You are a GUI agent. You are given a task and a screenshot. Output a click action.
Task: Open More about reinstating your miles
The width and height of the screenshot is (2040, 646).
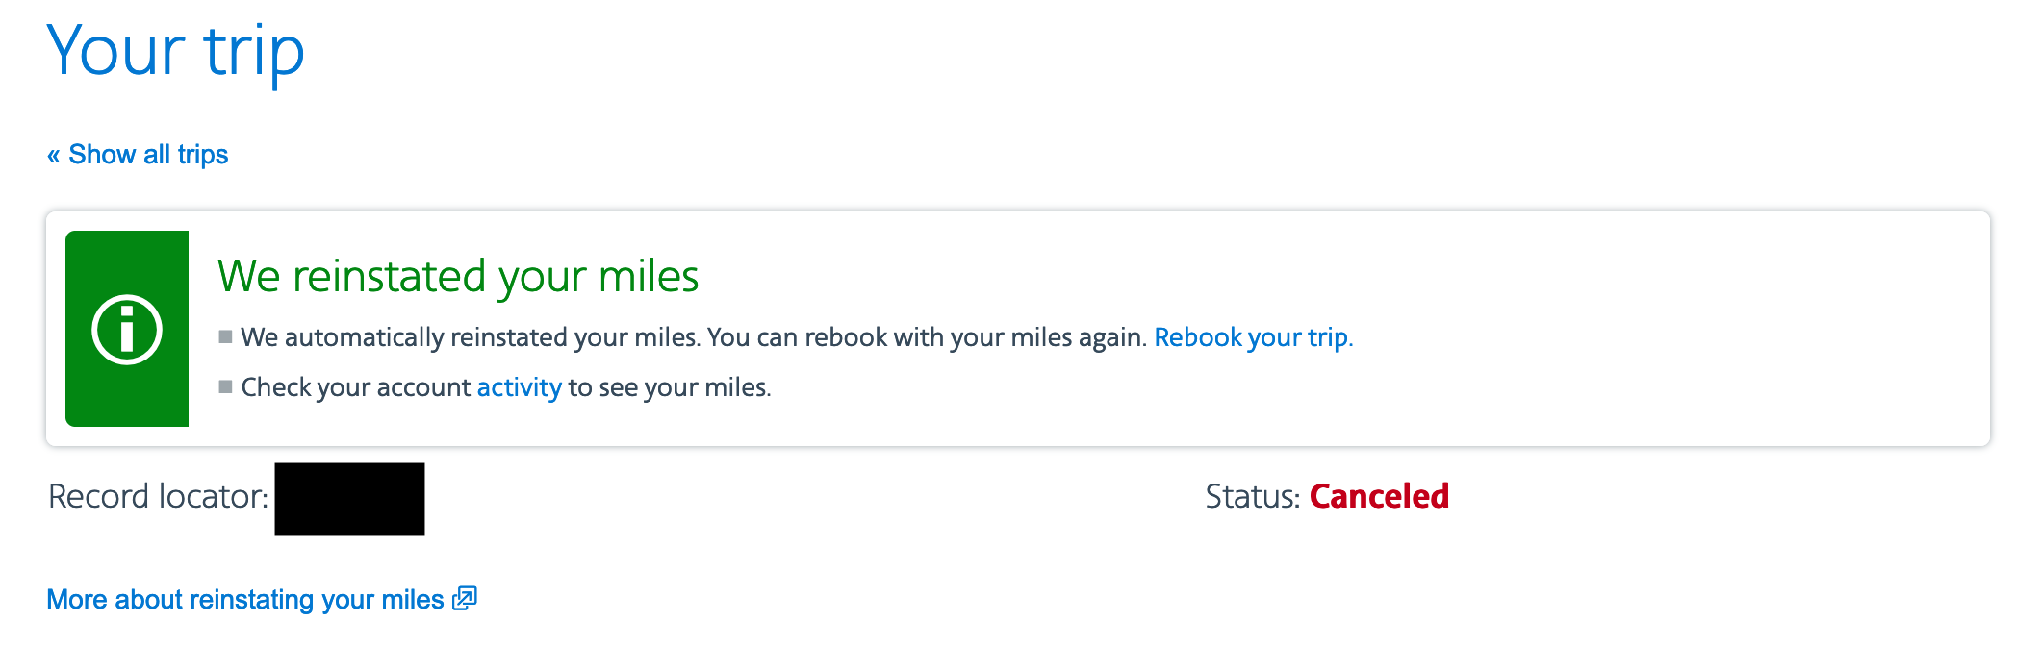[x=245, y=600]
